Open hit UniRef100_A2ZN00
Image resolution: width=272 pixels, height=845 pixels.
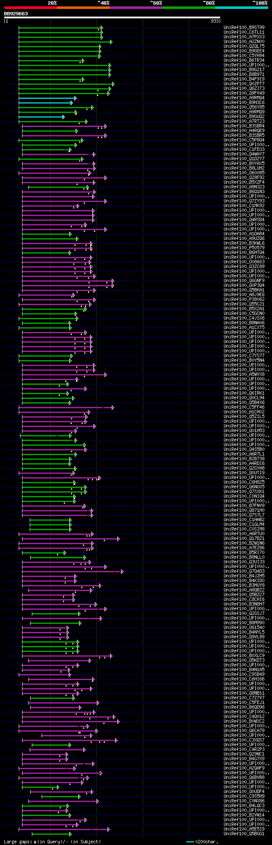(244, 42)
